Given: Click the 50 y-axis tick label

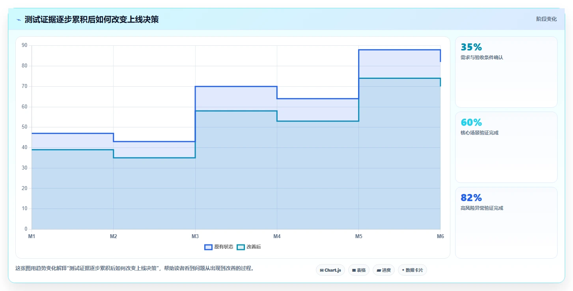Looking at the screenshot, I should 24,127.
